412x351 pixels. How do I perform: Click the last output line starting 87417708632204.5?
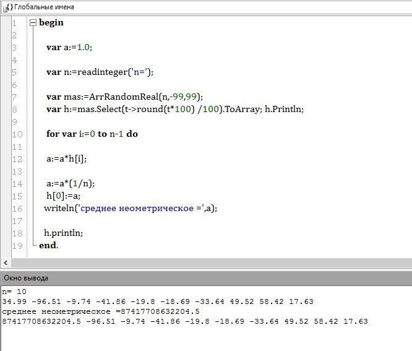click(x=185, y=321)
